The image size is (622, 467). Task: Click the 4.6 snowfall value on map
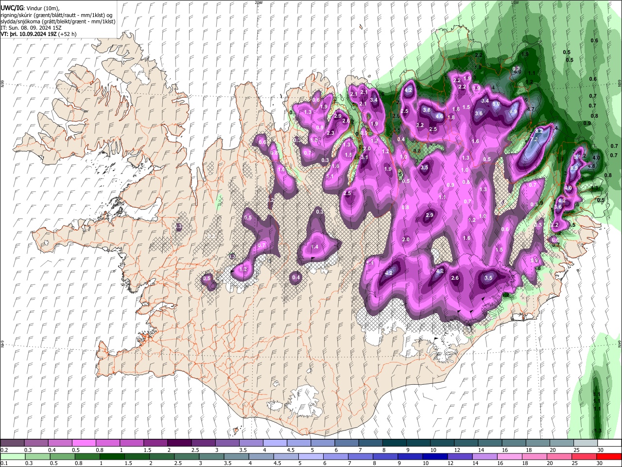pyautogui.click(x=439, y=116)
